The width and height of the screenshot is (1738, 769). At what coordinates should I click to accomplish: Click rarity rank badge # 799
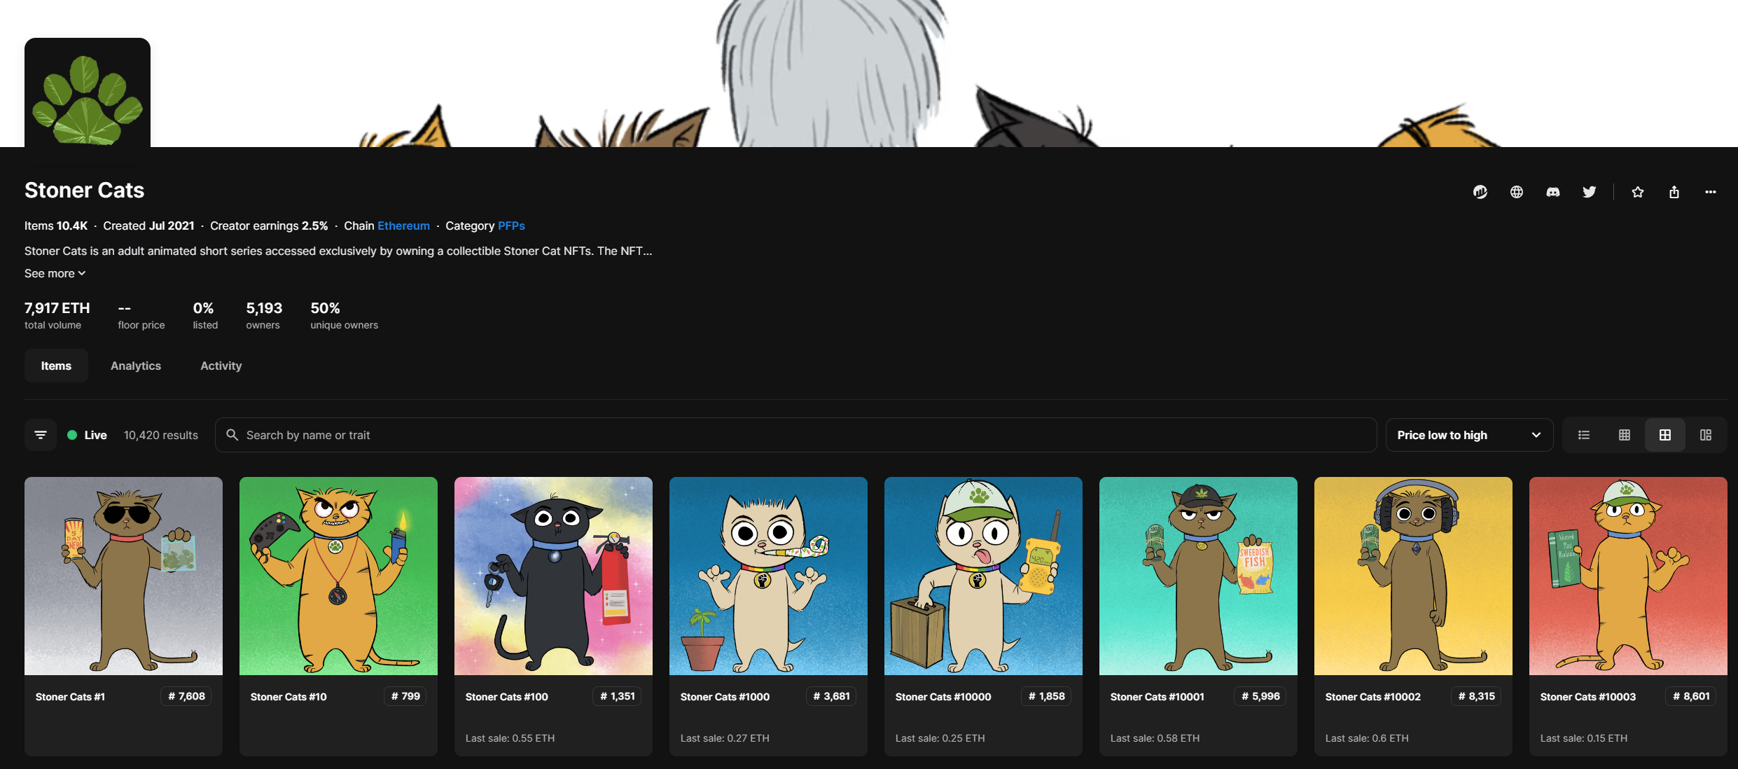405,696
